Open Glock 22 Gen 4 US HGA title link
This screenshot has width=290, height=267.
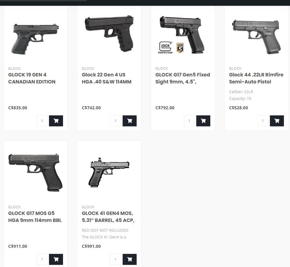(107, 78)
